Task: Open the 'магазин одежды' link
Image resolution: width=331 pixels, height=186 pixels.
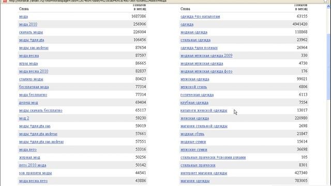Action: 195,181
